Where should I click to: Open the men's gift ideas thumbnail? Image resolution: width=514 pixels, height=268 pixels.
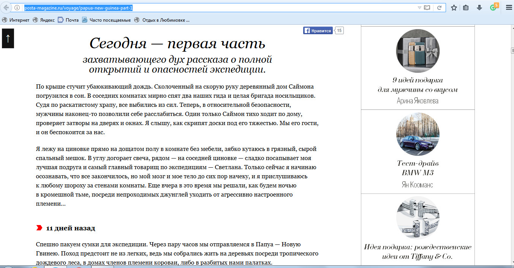tap(418, 51)
